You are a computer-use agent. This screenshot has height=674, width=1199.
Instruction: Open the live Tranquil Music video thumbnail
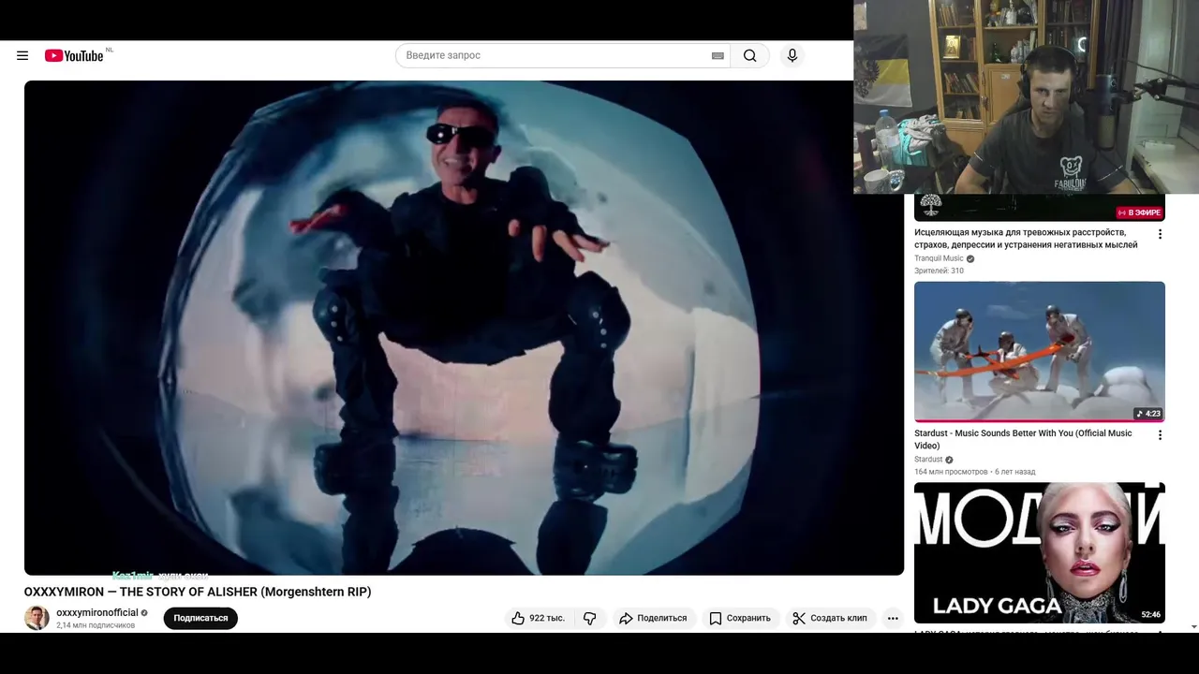pos(1040,208)
